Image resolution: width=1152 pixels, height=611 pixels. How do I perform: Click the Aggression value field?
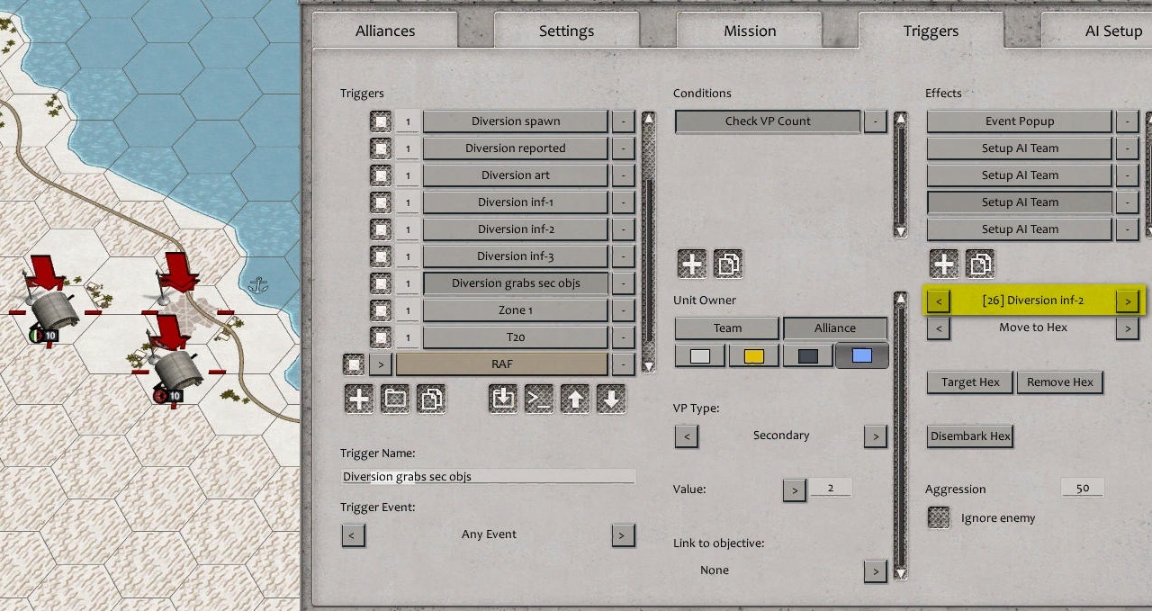point(1082,488)
